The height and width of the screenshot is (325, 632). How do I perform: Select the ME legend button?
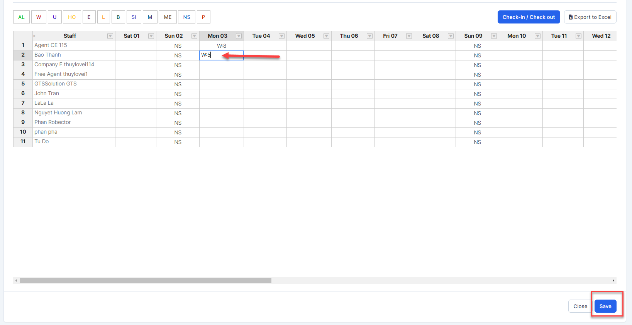click(168, 17)
